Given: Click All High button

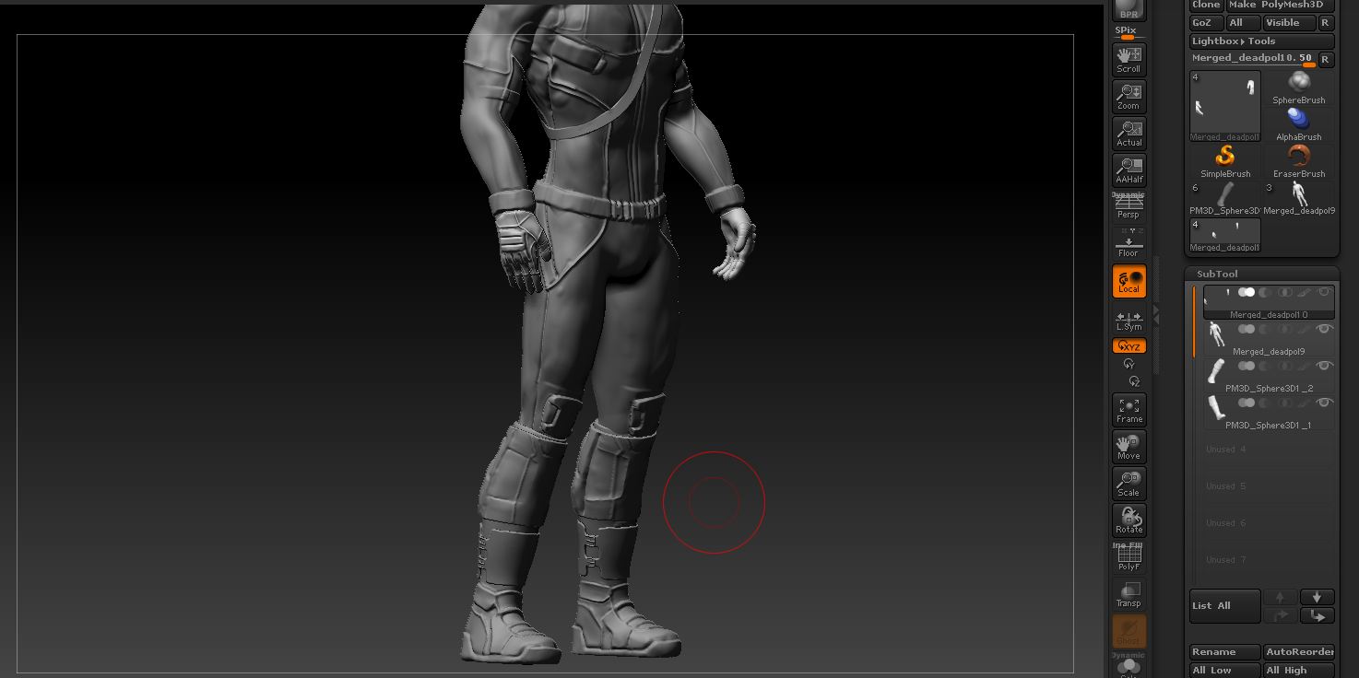Looking at the screenshot, I should pos(1299,671).
